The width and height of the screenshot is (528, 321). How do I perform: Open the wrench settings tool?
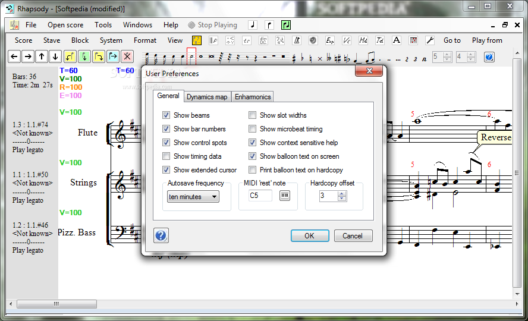tap(430, 40)
